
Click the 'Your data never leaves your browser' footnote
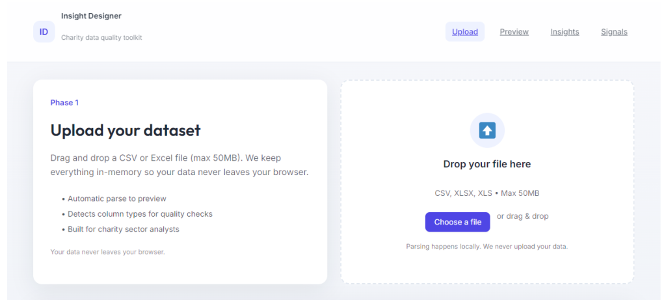click(x=107, y=252)
